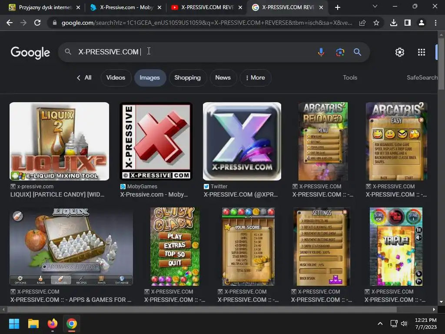Open the Your Score screenshot image
445x334 pixels.
coord(248,247)
